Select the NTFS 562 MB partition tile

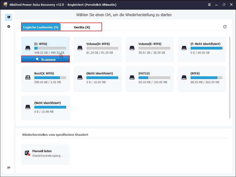(x=202, y=79)
